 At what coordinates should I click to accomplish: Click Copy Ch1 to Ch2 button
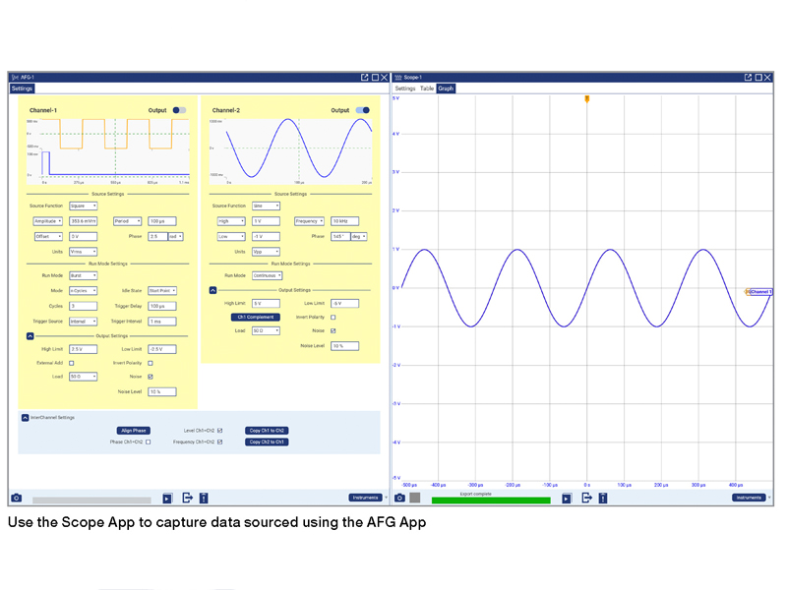267,431
